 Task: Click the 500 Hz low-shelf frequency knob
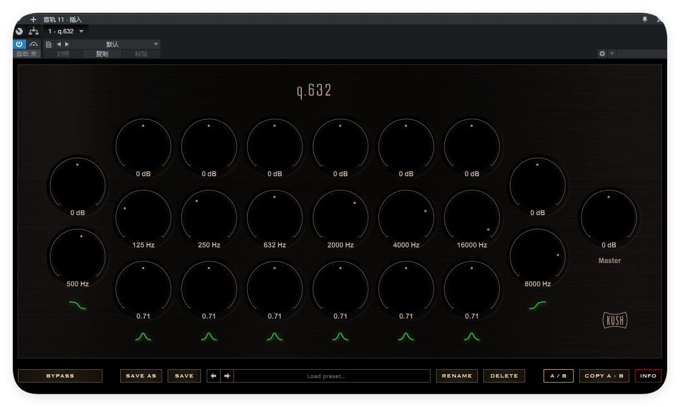click(77, 256)
